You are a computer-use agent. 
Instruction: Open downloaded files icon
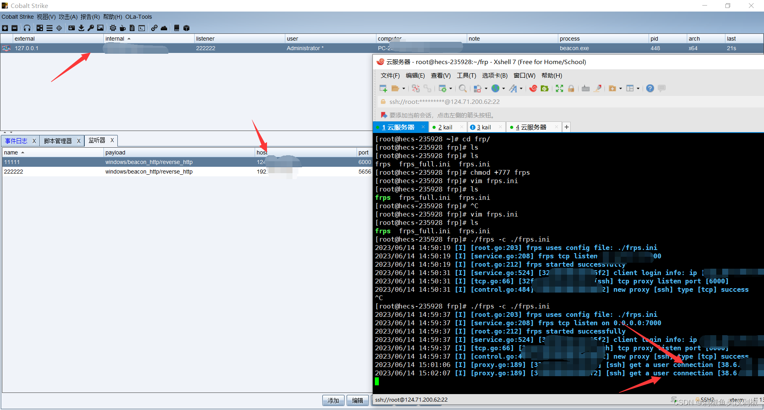pos(82,28)
